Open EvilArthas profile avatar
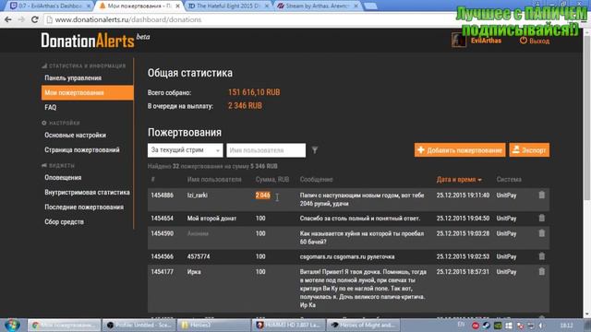This screenshot has height=332, width=591. click(459, 40)
